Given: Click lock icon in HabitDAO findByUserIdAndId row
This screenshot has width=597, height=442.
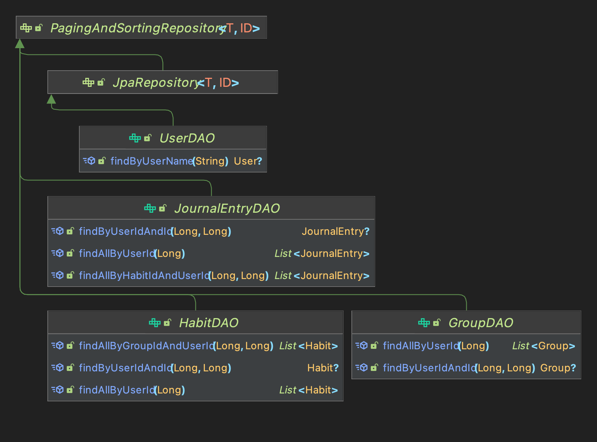Looking at the screenshot, I should coord(70,367).
